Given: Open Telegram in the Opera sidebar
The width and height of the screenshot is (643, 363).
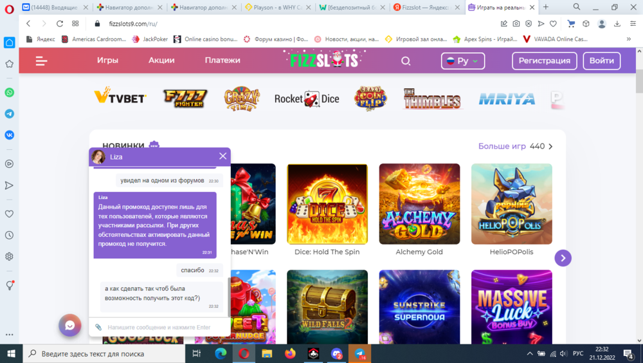Looking at the screenshot, I should pos(9,113).
